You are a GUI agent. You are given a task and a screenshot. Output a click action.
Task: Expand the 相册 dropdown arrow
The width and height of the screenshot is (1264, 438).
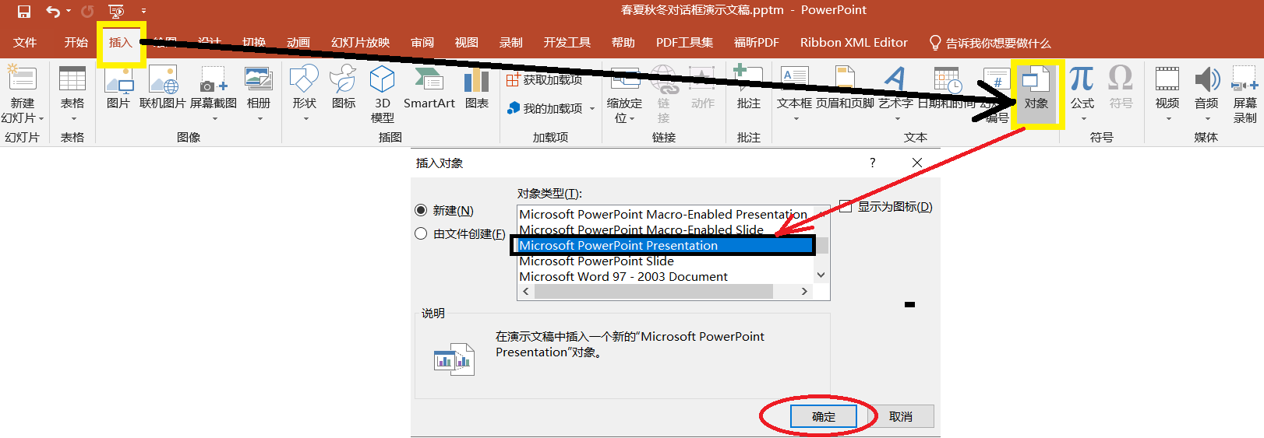pyautogui.click(x=260, y=118)
